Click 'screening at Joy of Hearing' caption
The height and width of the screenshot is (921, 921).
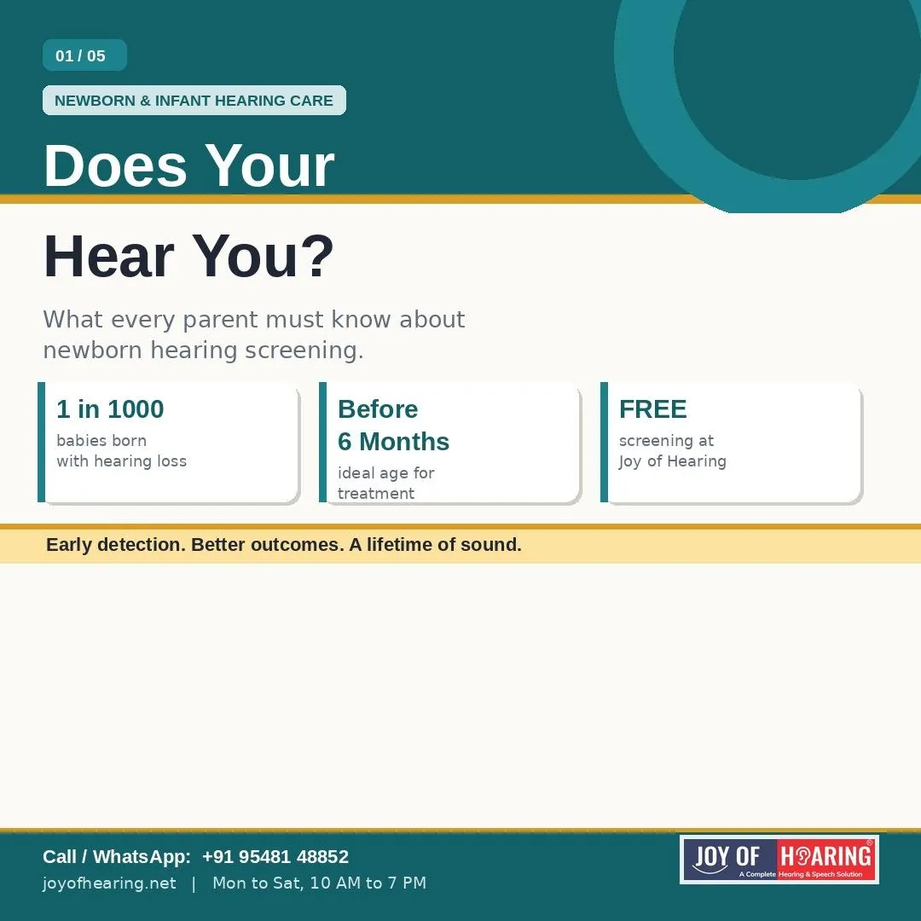pyautogui.click(x=673, y=450)
